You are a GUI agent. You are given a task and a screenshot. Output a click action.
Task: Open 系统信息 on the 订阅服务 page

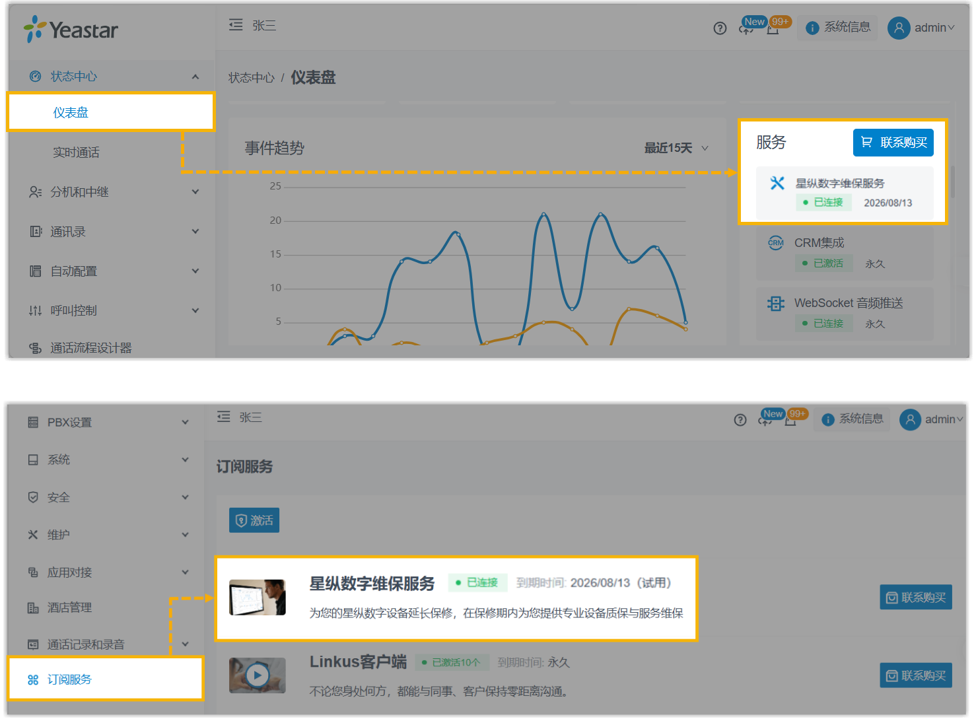853,419
